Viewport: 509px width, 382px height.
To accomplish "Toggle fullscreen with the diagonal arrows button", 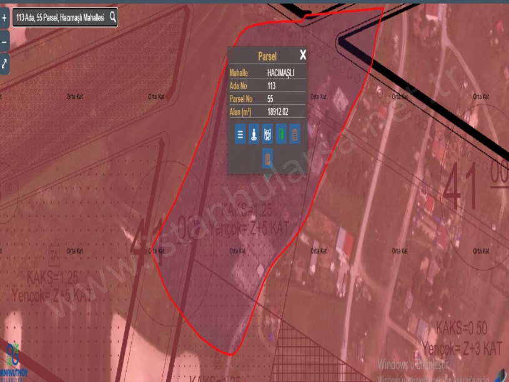I will 4,64.
